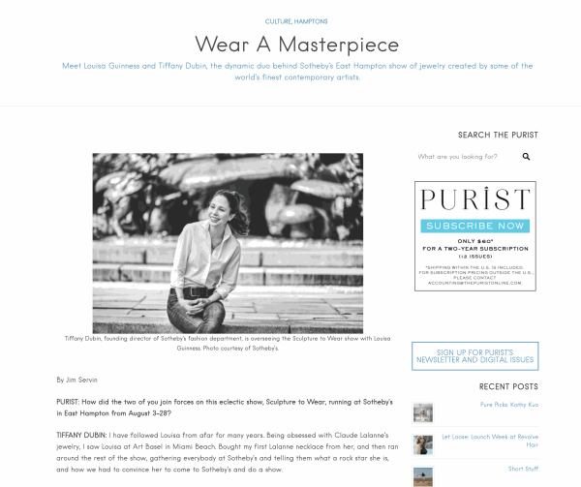
Task: Click the Kathy Kuo post thumbnail
Action: coord(423,412)
